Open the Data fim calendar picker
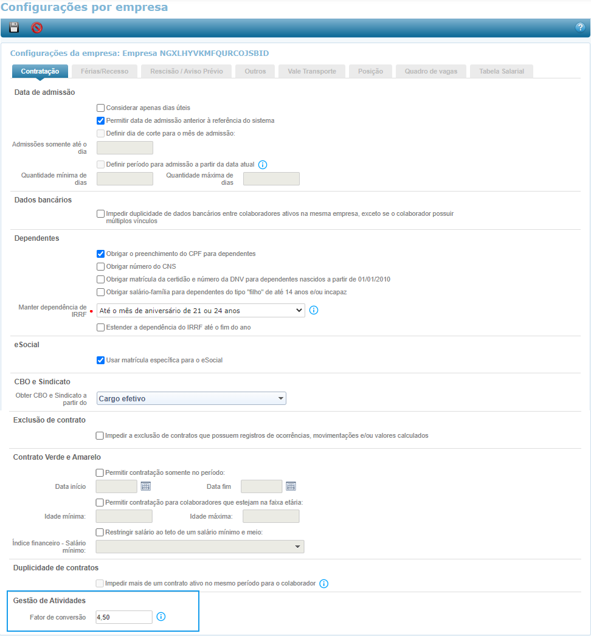The height and width of the screenshot is (636, 591). (x=291, y=486)
